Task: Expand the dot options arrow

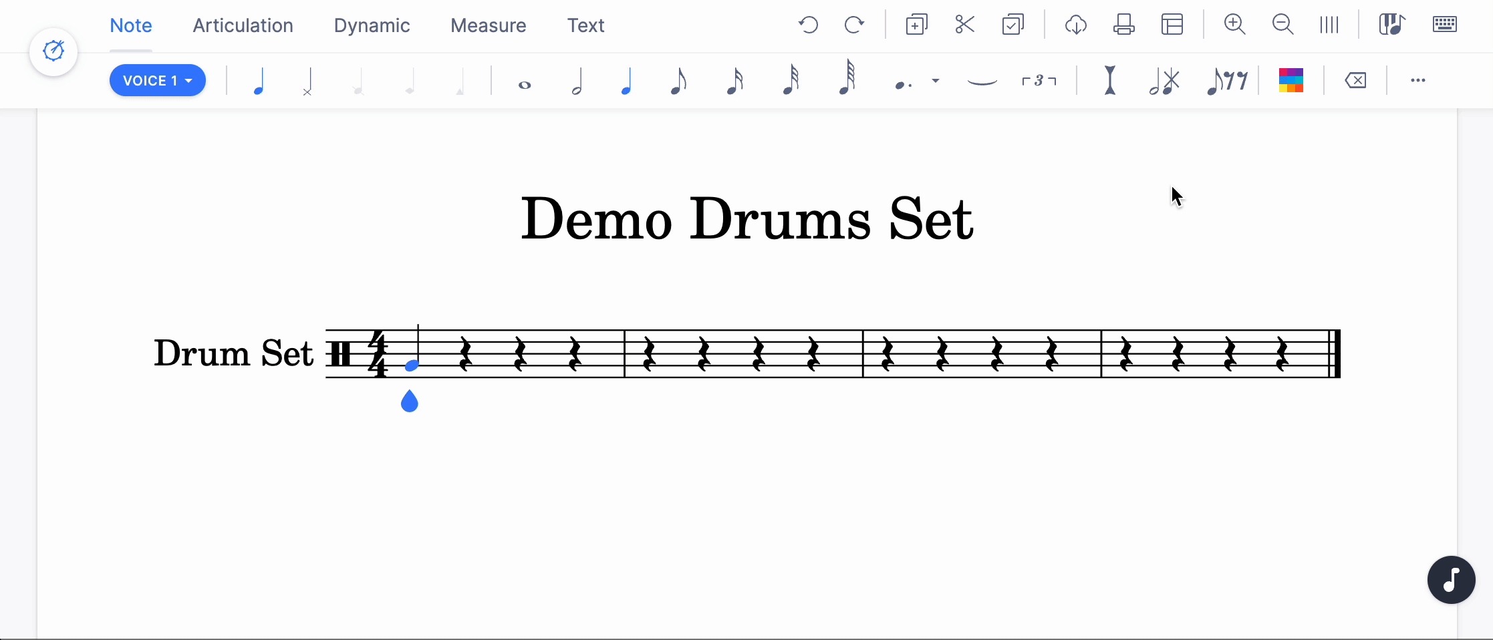Action: tap(936, 82)
